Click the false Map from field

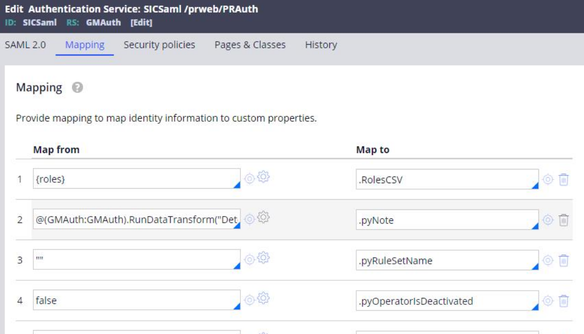(x=137, y=300)
